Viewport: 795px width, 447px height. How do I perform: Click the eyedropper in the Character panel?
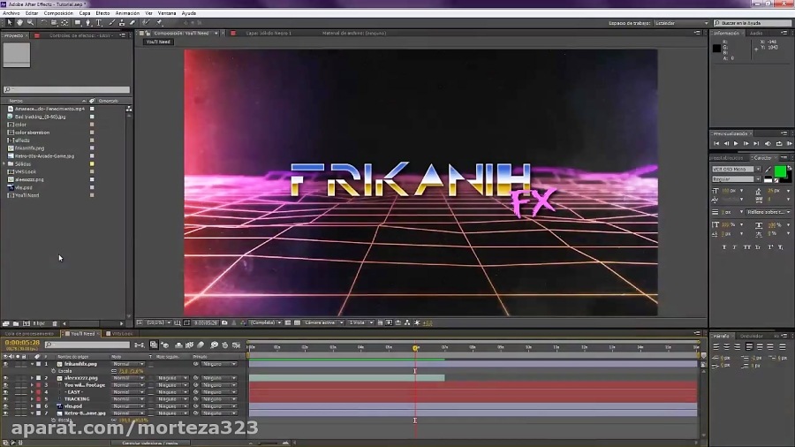tap(768, 170)
